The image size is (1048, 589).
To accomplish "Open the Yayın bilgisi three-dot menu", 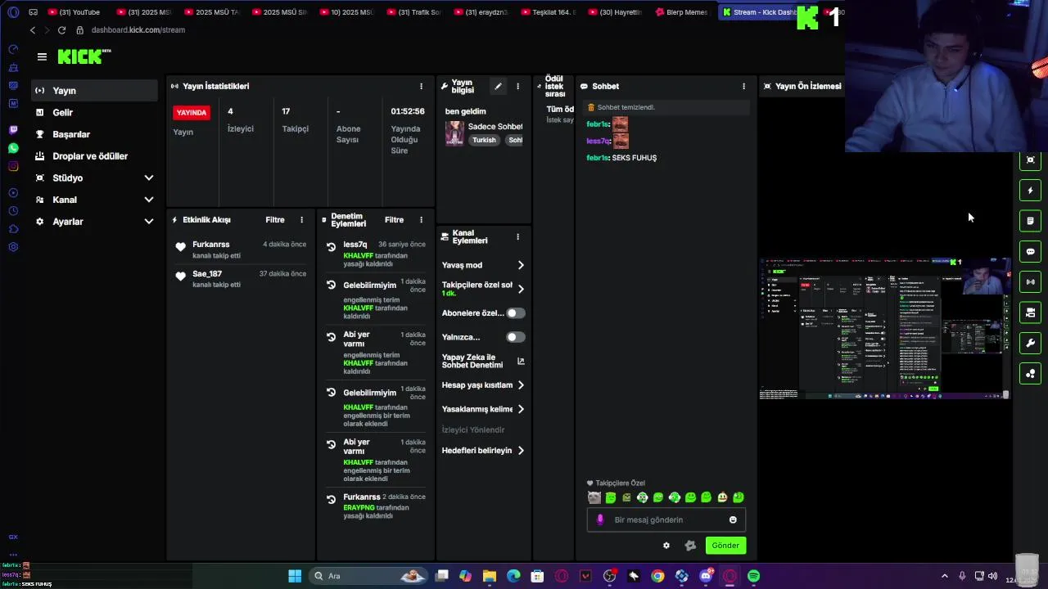I will point(517,86).
